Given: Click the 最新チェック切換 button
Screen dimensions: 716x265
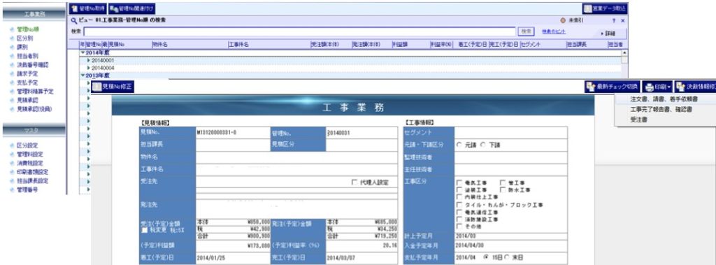Looking at the screenshot, I should [613, 87].
